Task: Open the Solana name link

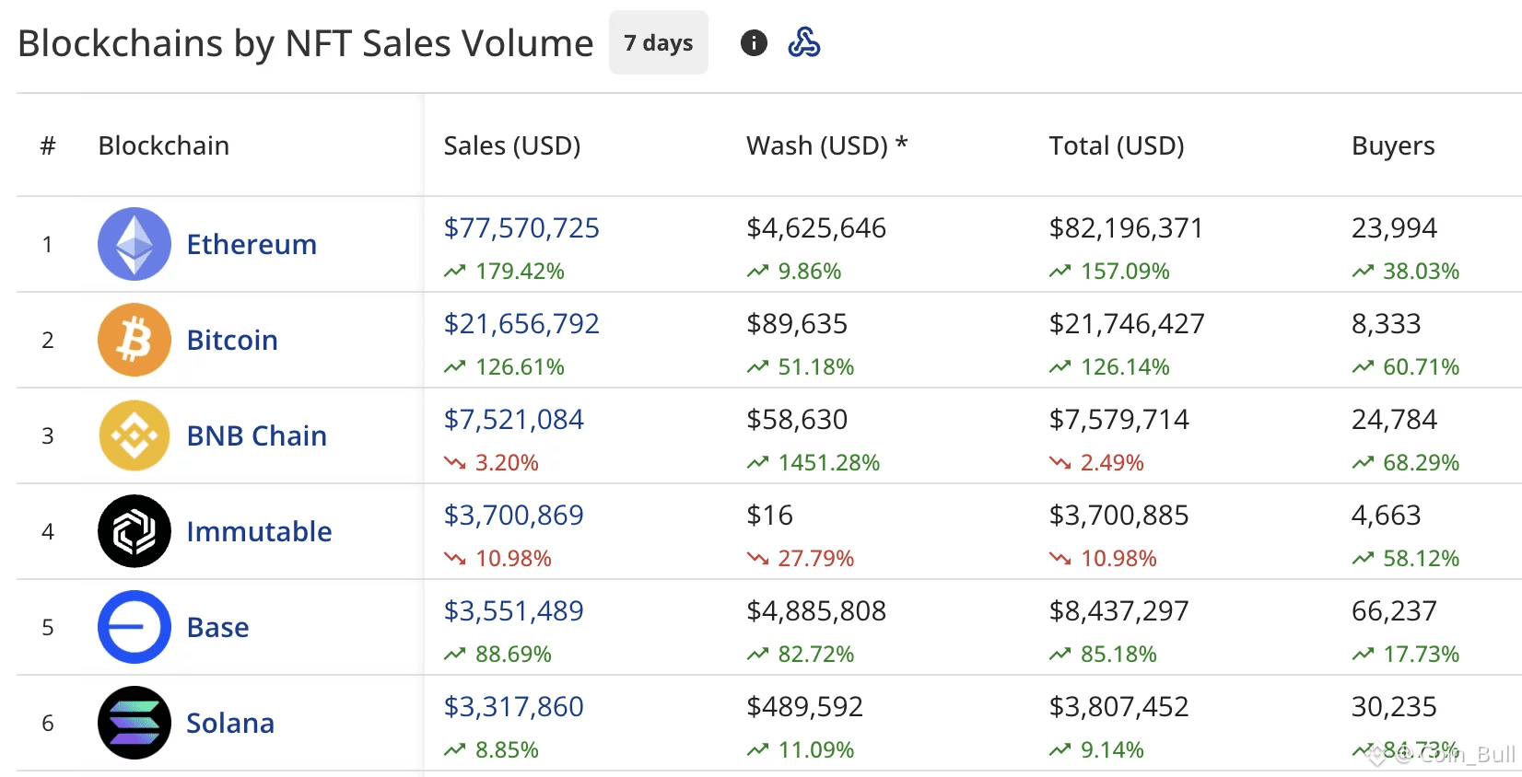Action: coord(230,723)
